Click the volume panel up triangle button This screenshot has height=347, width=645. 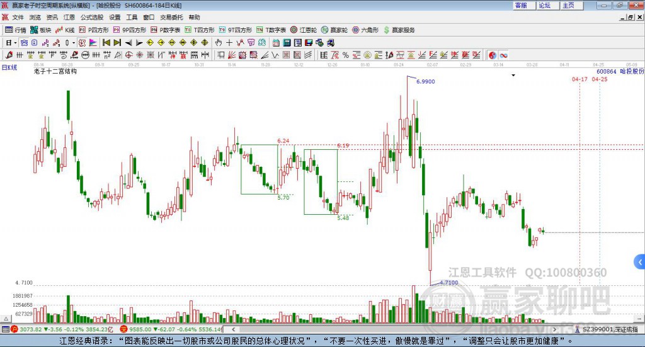(6, 319)
